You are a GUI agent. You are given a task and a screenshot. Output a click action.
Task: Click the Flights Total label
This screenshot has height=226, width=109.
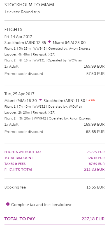pos(19,170)
